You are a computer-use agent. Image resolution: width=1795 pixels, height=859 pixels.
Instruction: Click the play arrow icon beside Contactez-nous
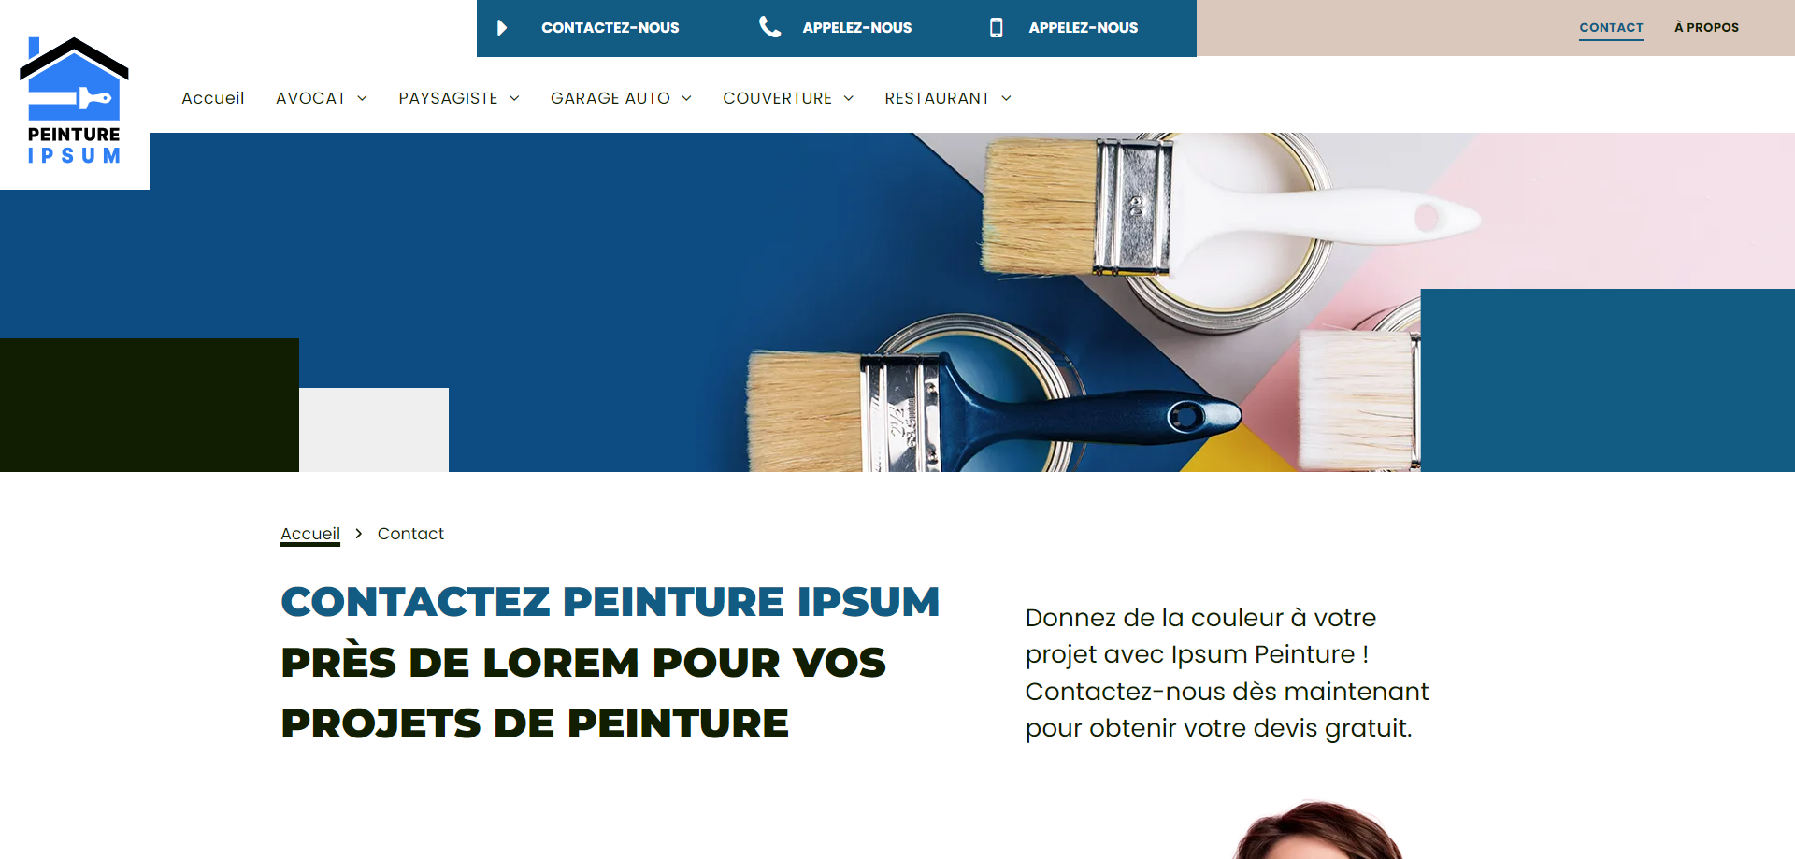click(502, 28)
